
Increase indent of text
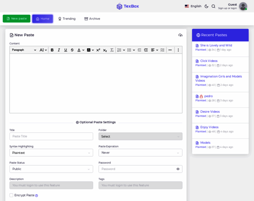146,50
